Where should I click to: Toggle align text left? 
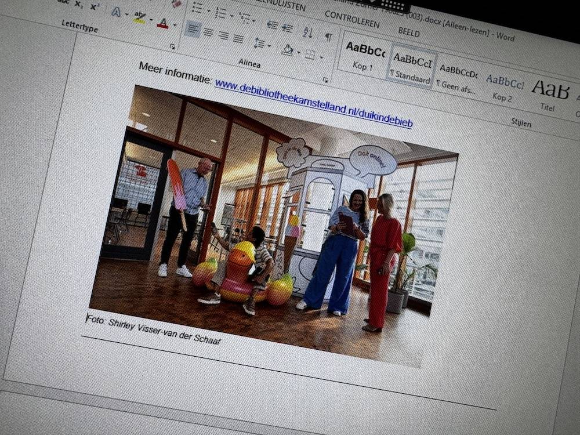point(193,28)
